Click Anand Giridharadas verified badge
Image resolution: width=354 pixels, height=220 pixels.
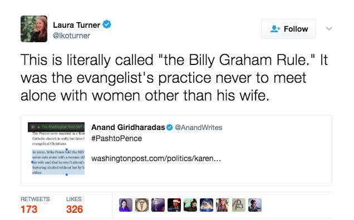[x=170, y=127]
